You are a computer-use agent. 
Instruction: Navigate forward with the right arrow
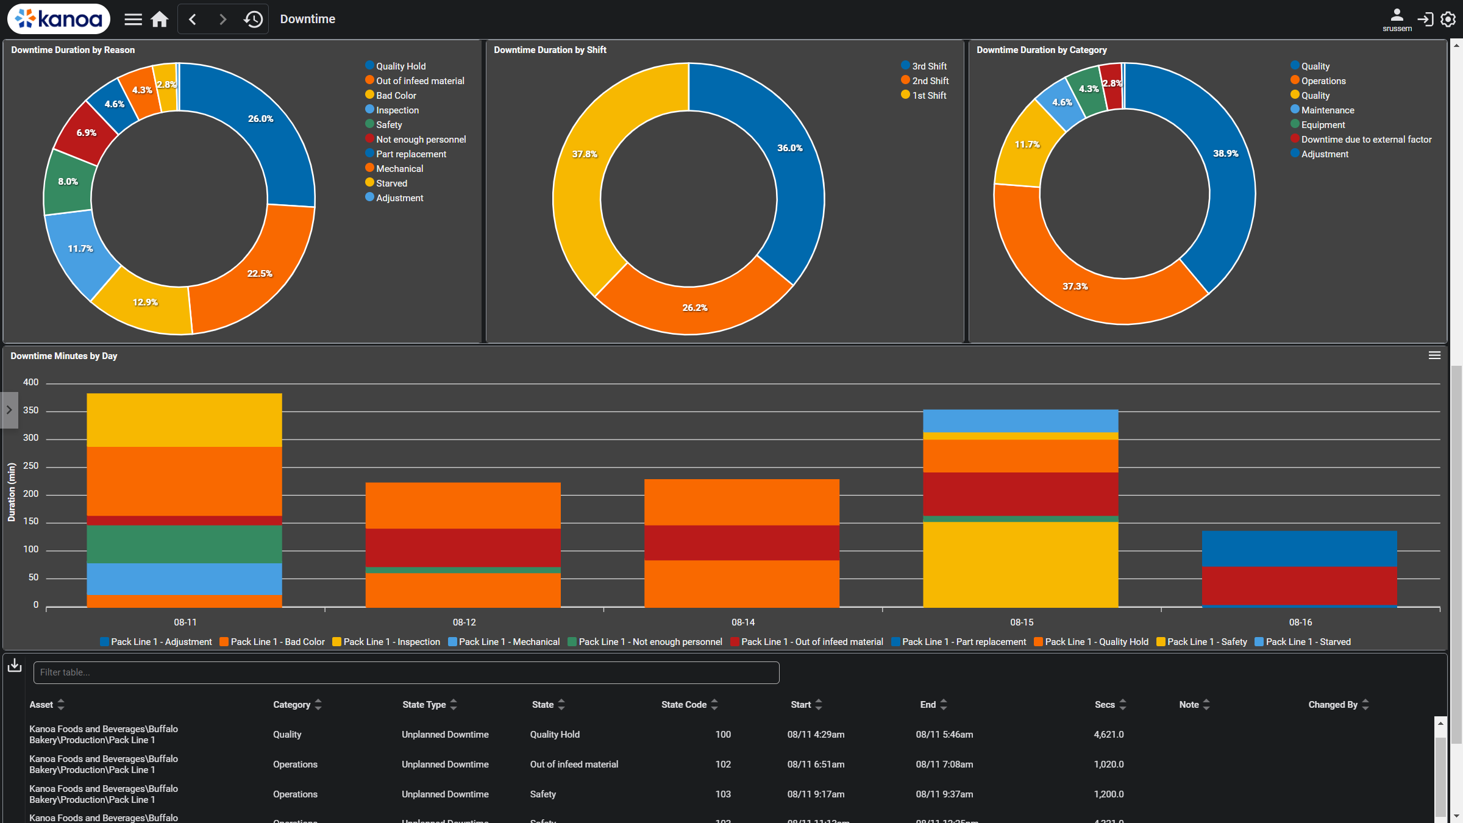click(222, 19)
